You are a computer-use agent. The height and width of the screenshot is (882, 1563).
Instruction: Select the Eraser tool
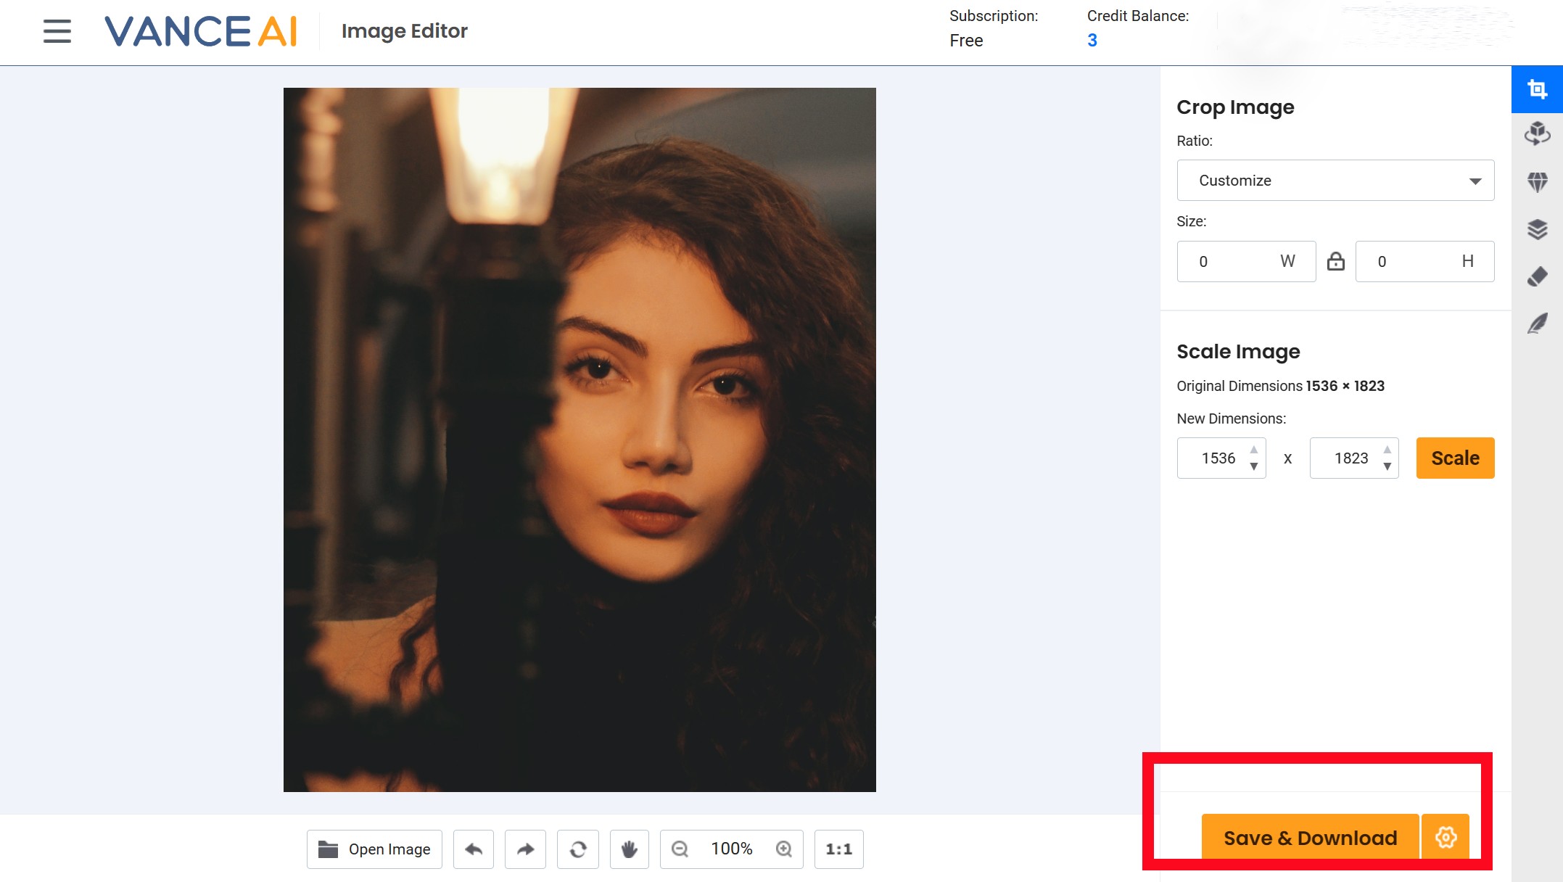[x=1537, y=276]
